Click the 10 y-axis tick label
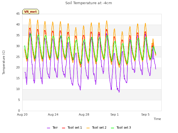The height and width of the screenshot is (133, 178). (18, 89)
